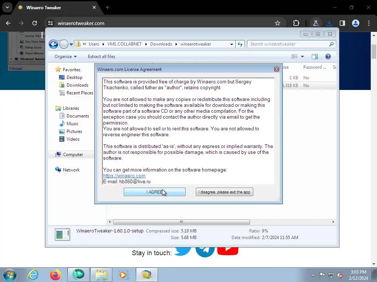Open Chrome downloads icon
The image size is (377, 282).
click(x=329, y=23)
